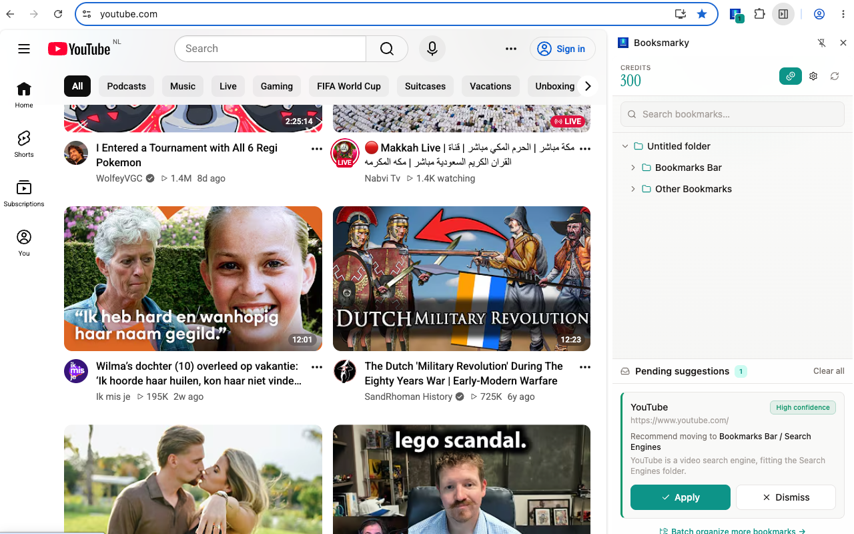Viewport: 854px width, 534px height.
Task: Click the browser address bar URL
Action: point(129,14)
